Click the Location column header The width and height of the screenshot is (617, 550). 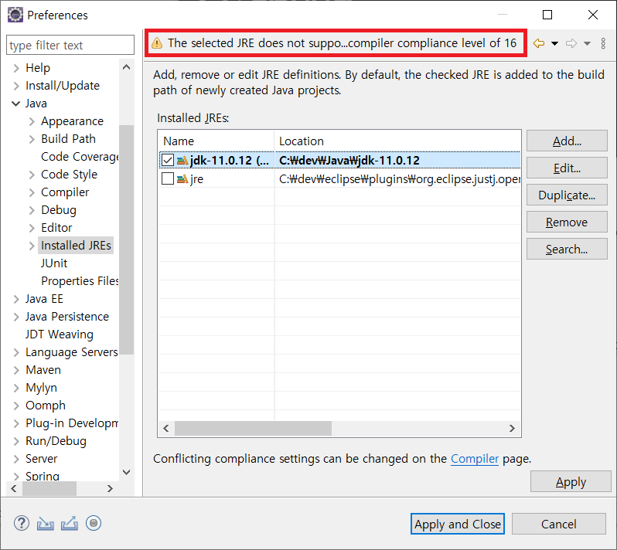tap(397, 141)
